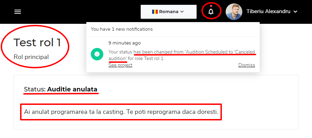312x138 pixels.
Task: Expand the language selector chevron arrow
Action: 182,12
